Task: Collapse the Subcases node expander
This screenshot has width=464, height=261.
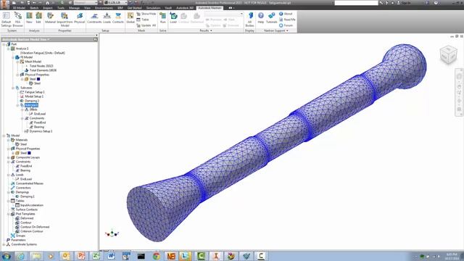Action: tap(13, 88)
